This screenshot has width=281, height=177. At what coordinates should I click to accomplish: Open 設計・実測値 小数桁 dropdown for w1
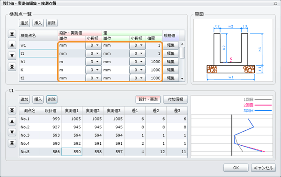coord(94,45)
